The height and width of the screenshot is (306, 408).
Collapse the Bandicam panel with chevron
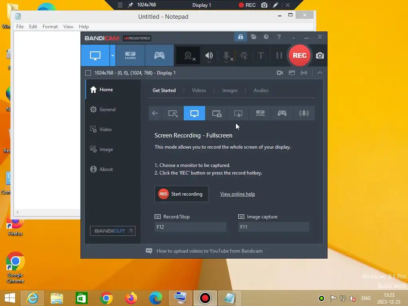click(x=320, y=73)
